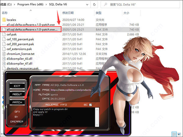The width and height of the screenshot is (183, 137).
Task: Sort files by the 修改日期 column header
Action: (68, 13)
